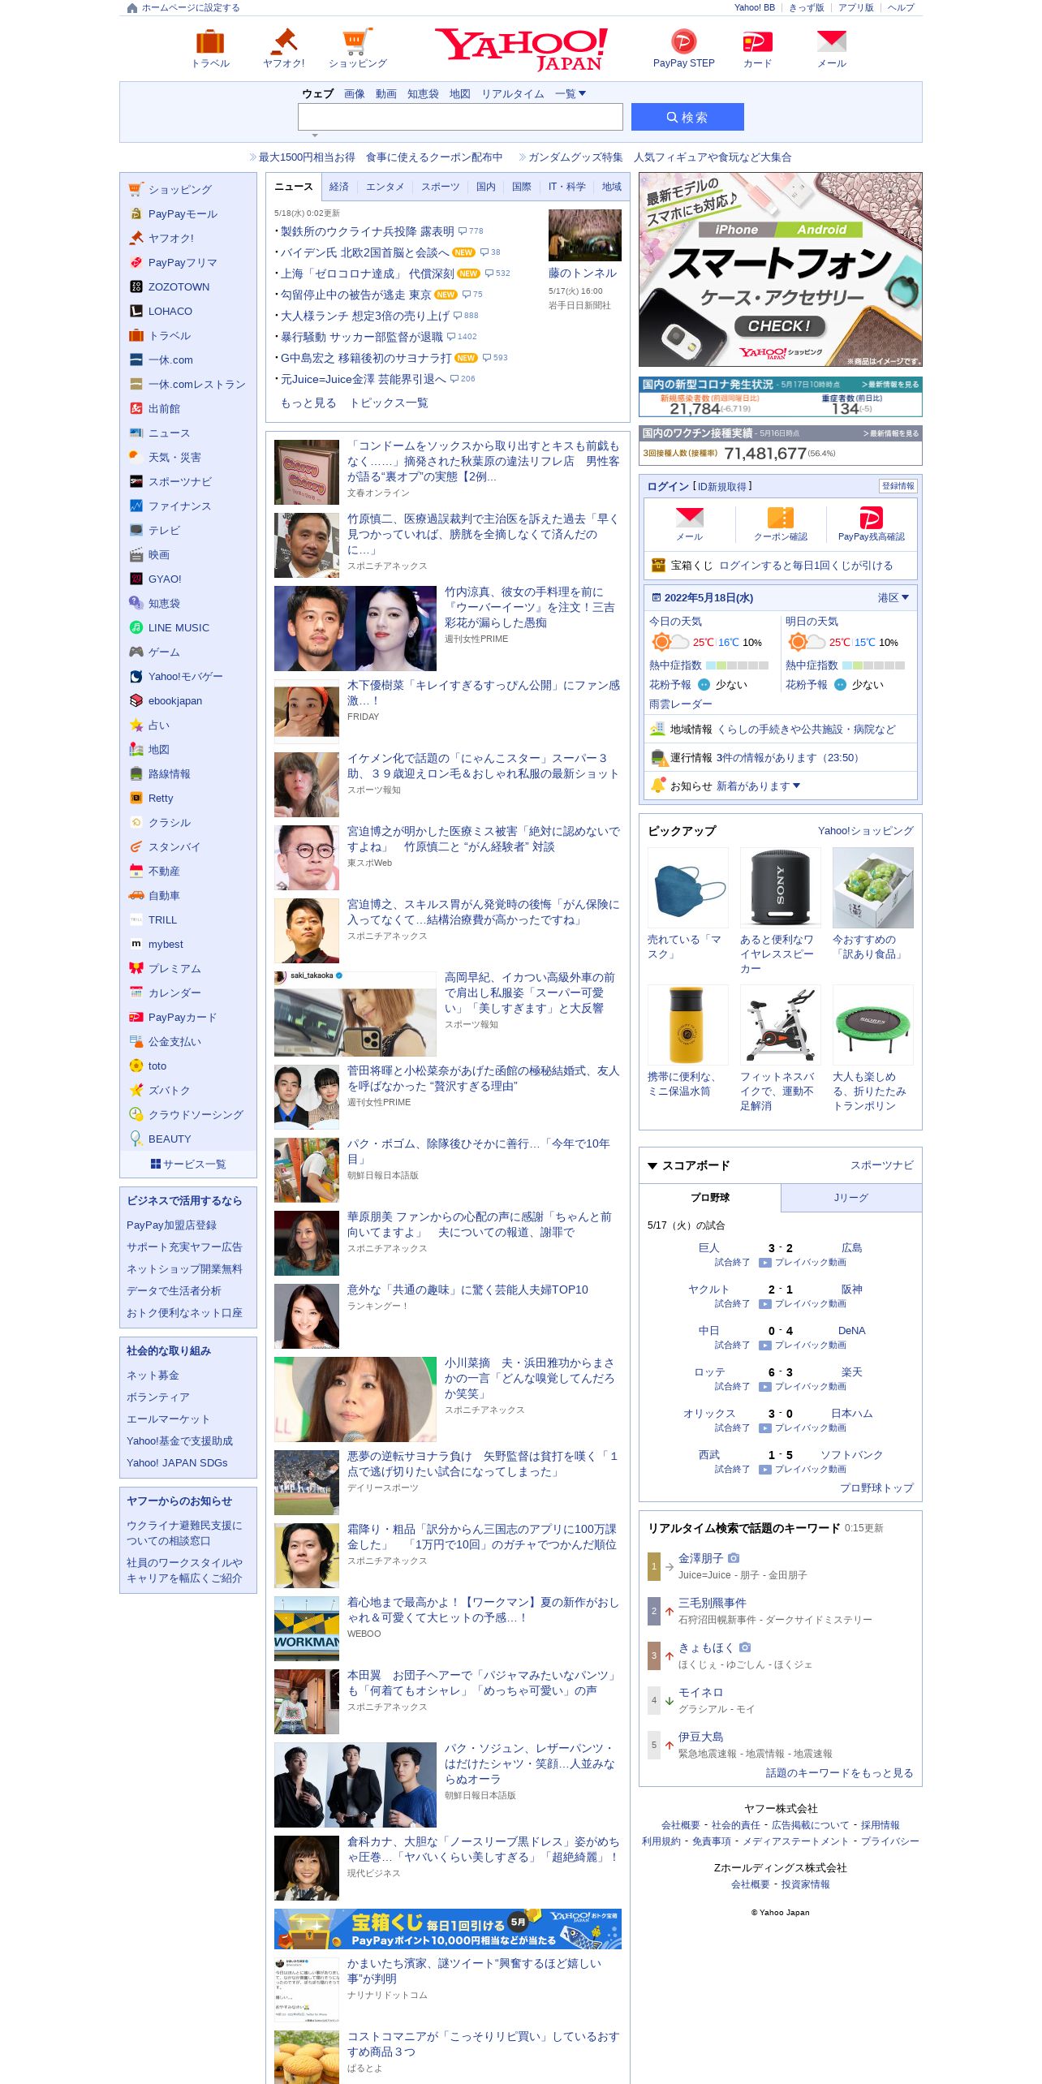Click the ゲーム controller sidebar icon

(136, 652)
